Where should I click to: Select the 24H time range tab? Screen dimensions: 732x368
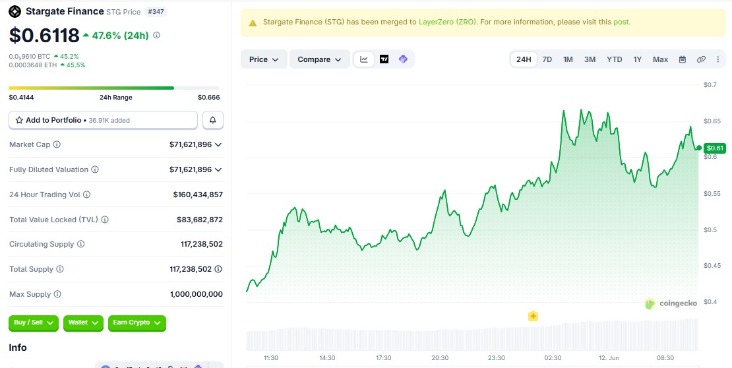point(524,59)
